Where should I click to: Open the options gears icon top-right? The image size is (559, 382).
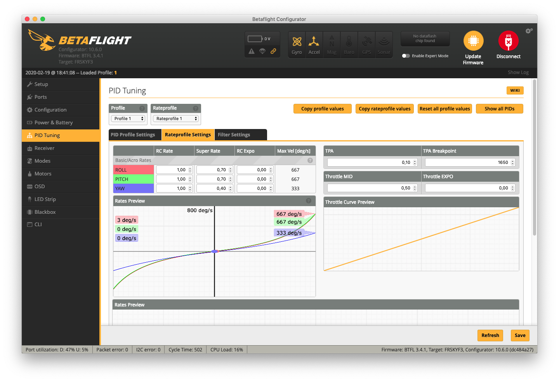(529, 31)
